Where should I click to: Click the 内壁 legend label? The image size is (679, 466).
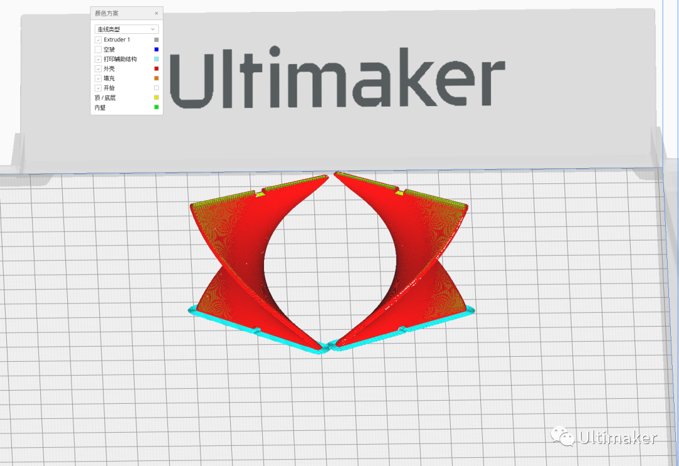(x=100, y=107)
